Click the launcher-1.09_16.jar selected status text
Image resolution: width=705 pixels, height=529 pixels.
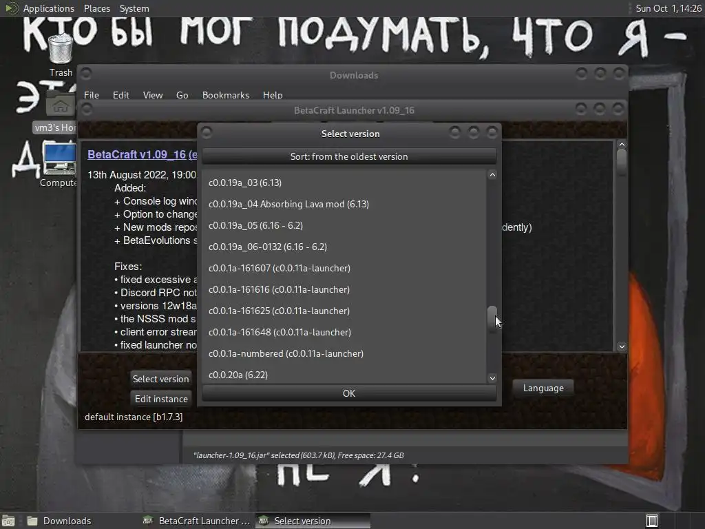click(299, 455)
